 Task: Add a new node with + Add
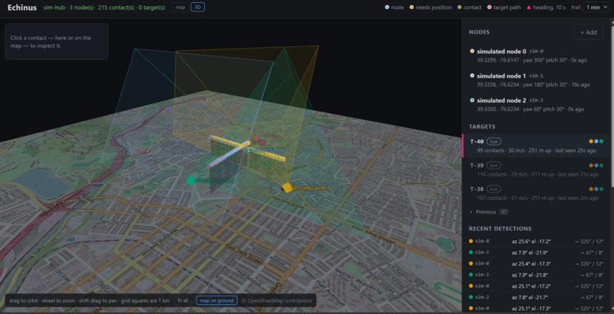[589, 33]
